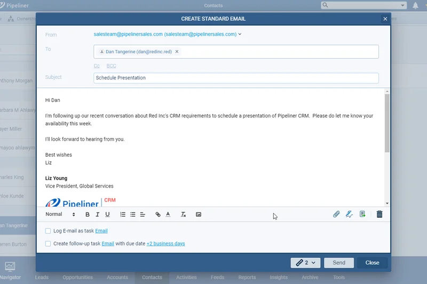Enable Create follow-up task checkbox
The height and width of the screenshot is (284, 427).
[48, 244]
